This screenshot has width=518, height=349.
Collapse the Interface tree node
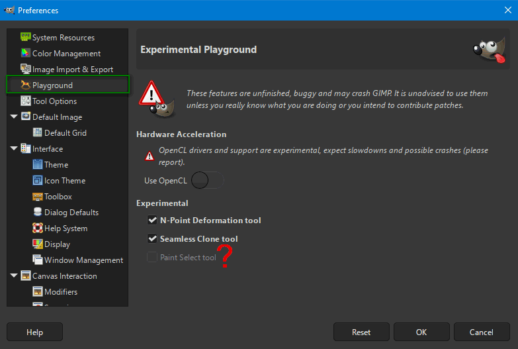[x=14, y=148]
